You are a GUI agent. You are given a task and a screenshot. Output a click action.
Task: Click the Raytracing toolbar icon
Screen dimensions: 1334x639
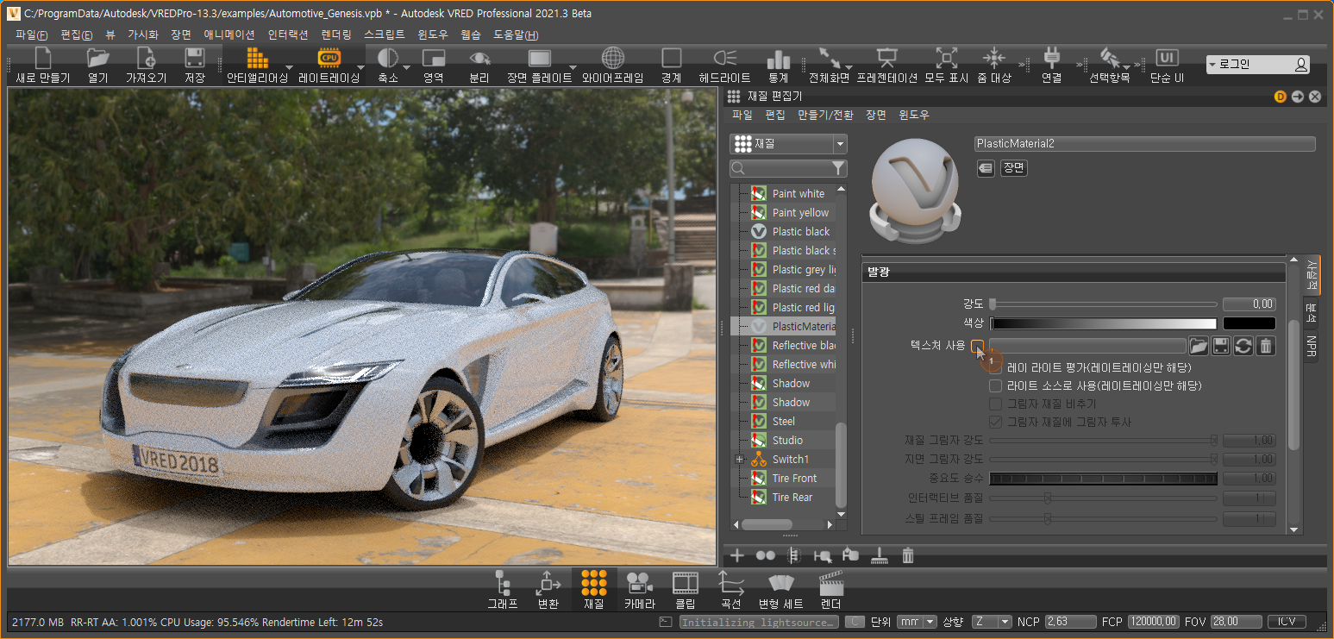click(x=329, y=59)
